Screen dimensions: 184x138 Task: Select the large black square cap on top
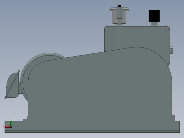coord(154,16)
